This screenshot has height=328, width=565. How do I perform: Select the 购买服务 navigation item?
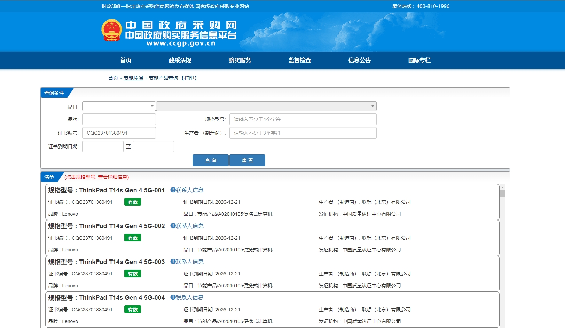pos(240,60)
